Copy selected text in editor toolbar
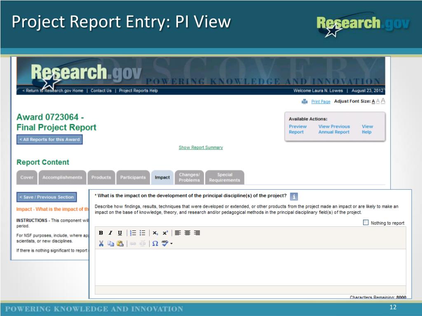The image size is (422, 316). coord(110,244)
